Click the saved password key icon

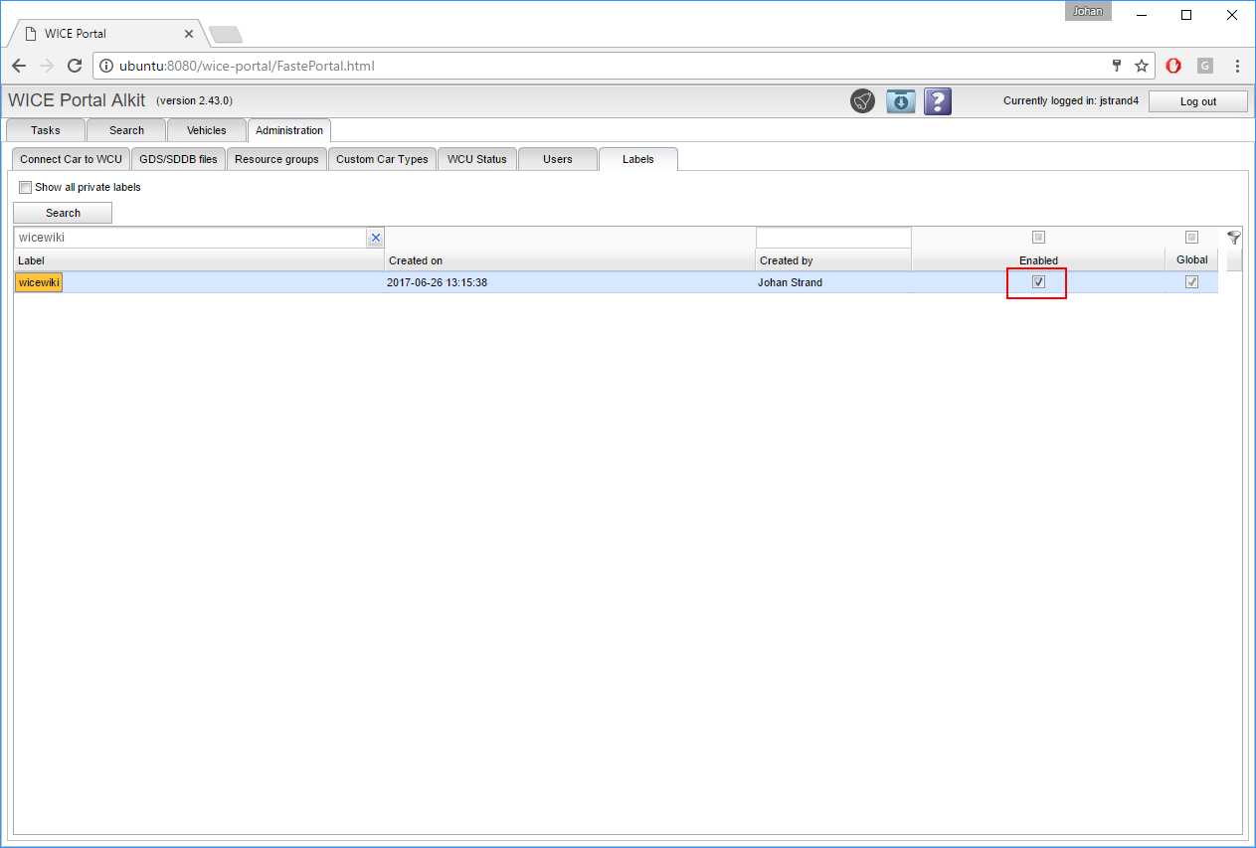(x=1117, y=66)
